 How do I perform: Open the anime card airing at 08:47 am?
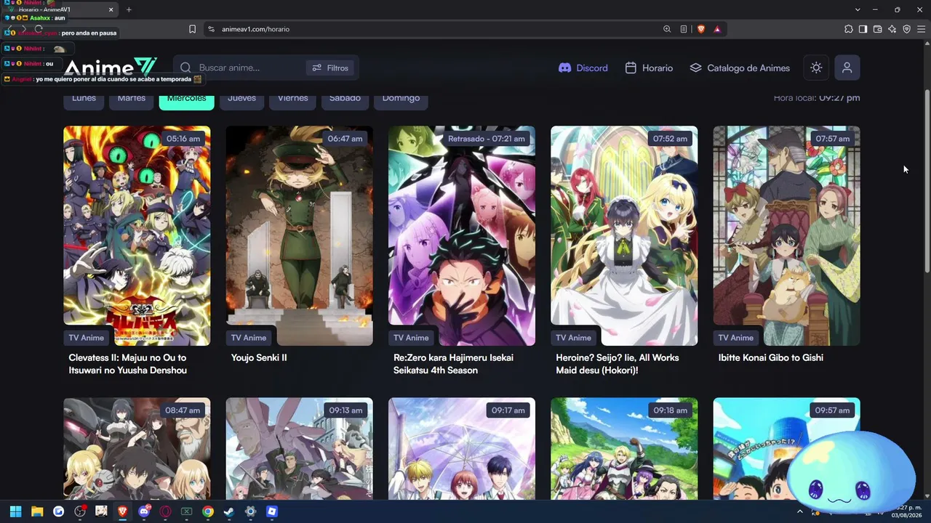[137, 448]
